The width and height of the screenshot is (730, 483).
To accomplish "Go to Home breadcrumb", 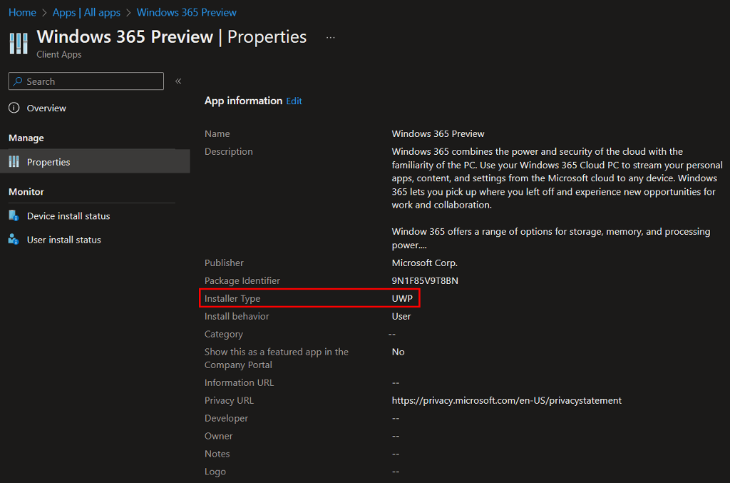I will click(x=22, y=12).
